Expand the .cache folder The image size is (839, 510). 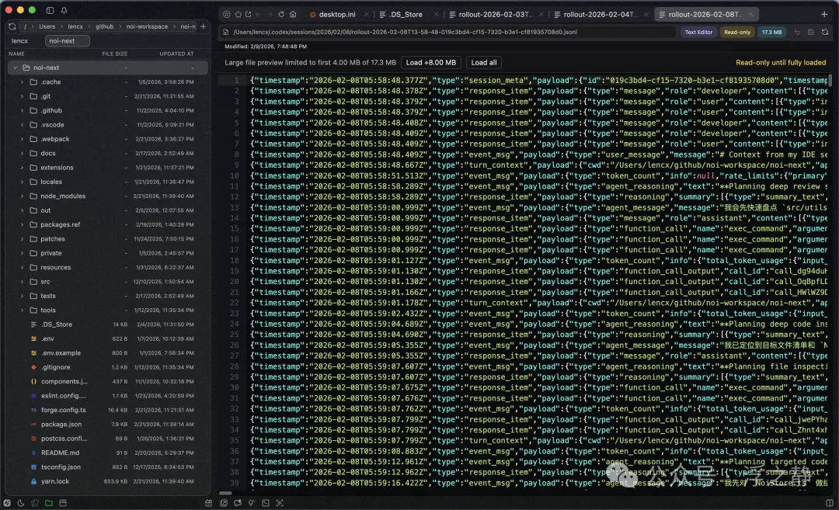point(22,82)
